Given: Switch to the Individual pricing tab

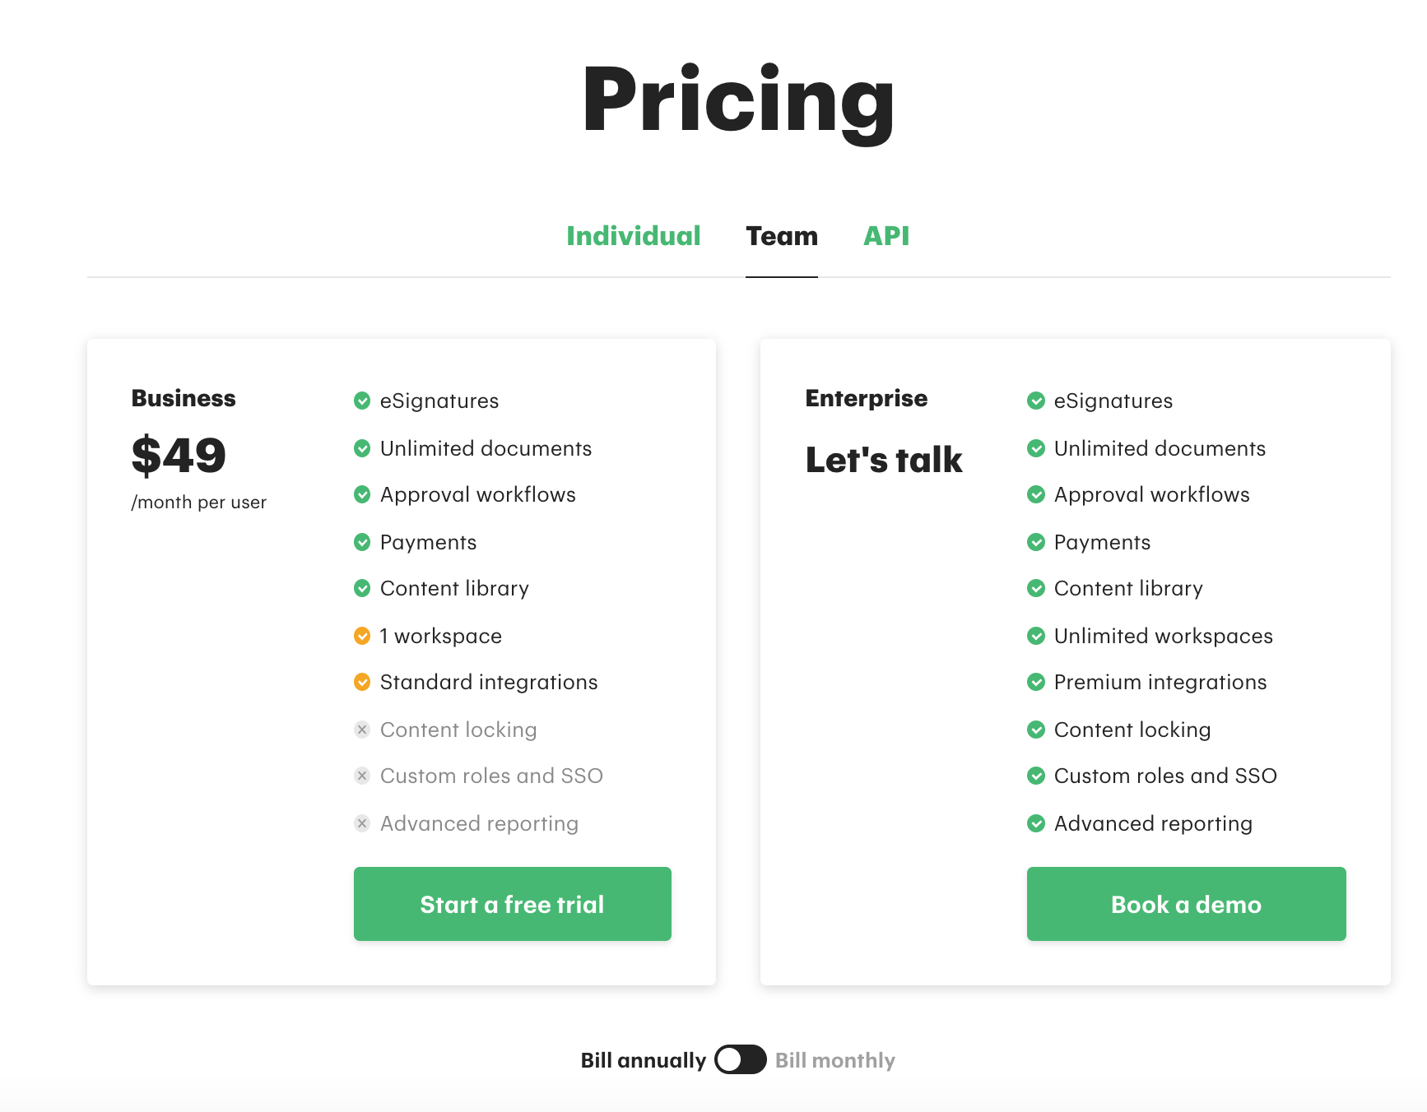Looking at the screenshot, I should click(x=633, y=236).
